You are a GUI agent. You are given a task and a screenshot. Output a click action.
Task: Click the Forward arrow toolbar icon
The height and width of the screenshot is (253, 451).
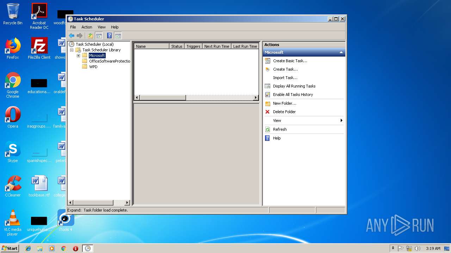[x=80, y=35]
